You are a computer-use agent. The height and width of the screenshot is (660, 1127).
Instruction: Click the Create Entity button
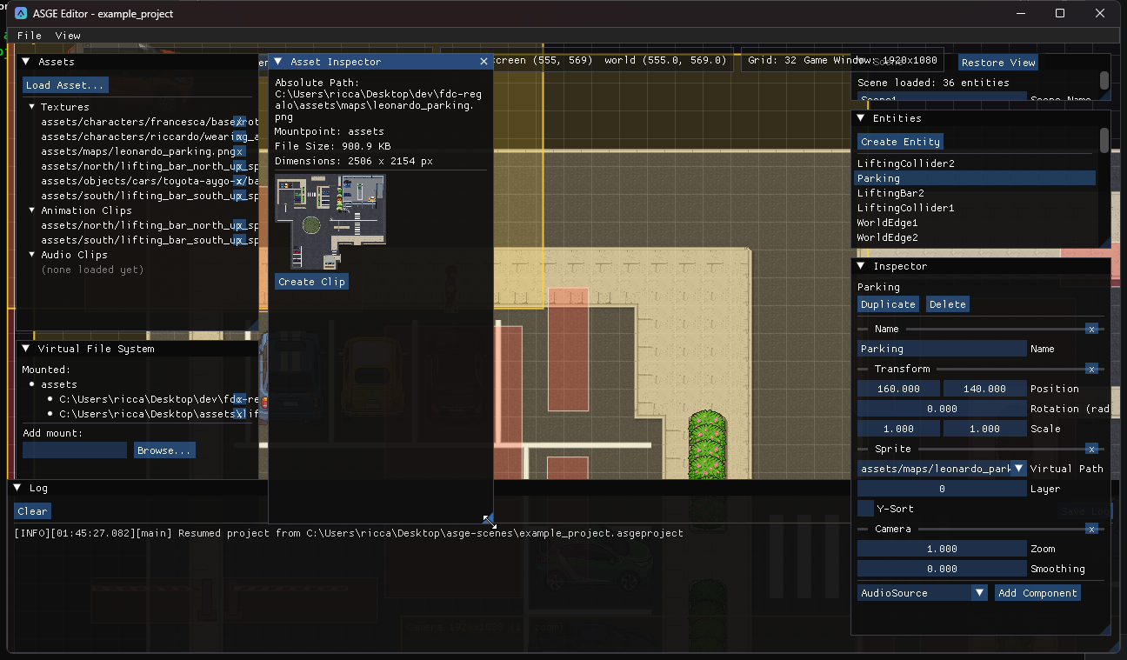(x=900, y=142)
